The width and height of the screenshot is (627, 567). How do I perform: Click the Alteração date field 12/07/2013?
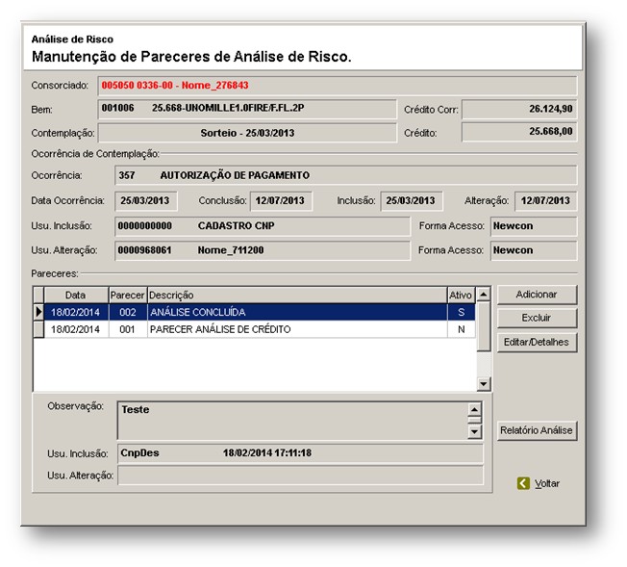545,200
